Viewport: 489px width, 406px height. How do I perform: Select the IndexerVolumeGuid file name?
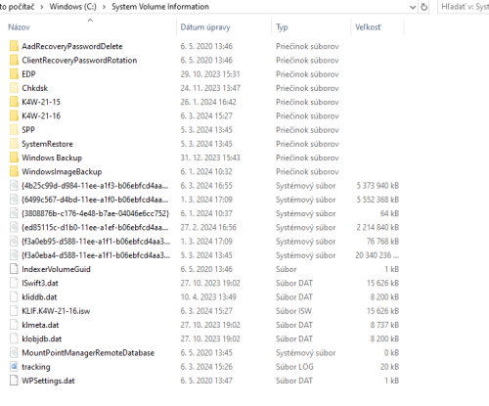(56, 269)
